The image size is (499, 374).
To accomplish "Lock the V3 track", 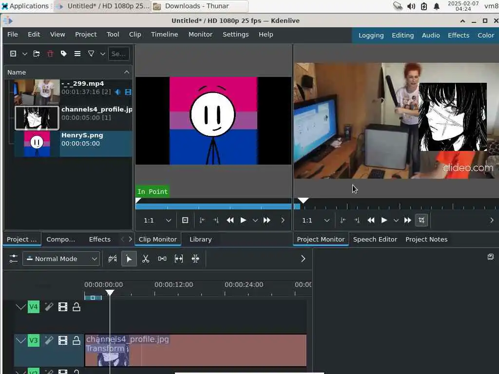I will (x=77, y=340).
